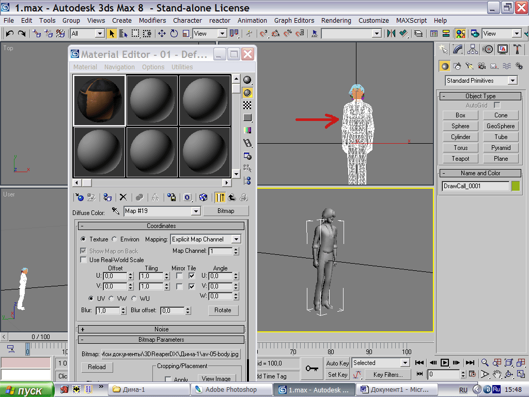Click the Rotate button
The width and height of the screenshot is (529, 397).
point(223,310)
